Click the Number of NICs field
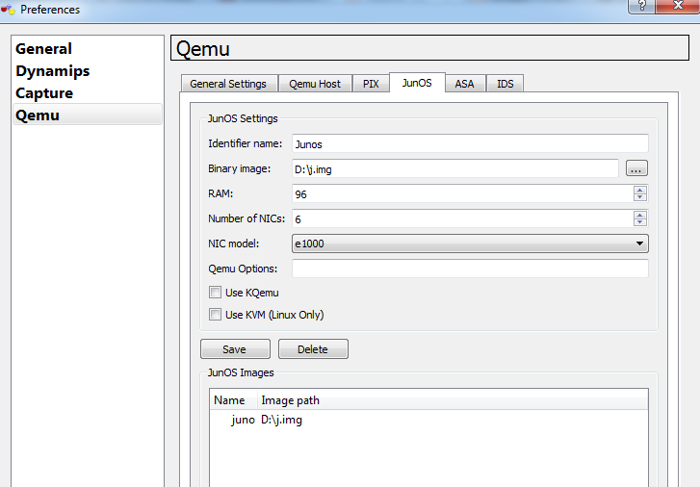This screenshot has height=487, width=700. pyautogui.click(x=462, y=218)
